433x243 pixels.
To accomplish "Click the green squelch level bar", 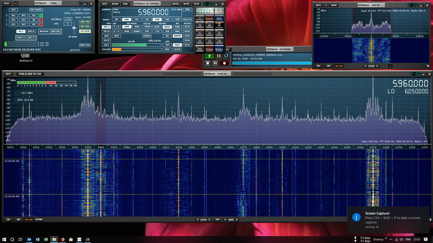I will tap(129, 45).
